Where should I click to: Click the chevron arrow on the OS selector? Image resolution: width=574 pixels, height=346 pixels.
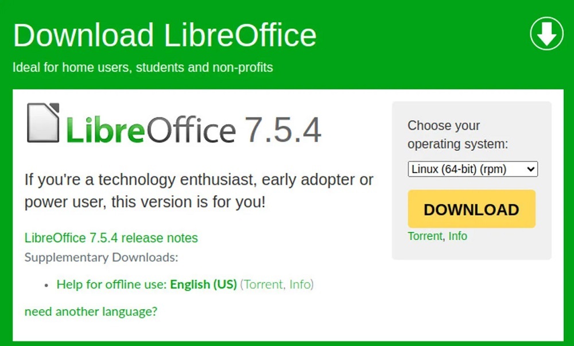pyautogui.click(x=531, y=169)
